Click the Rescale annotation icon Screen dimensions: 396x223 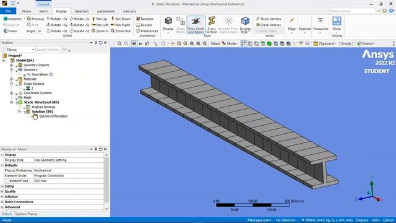click(x=138, y=25)
